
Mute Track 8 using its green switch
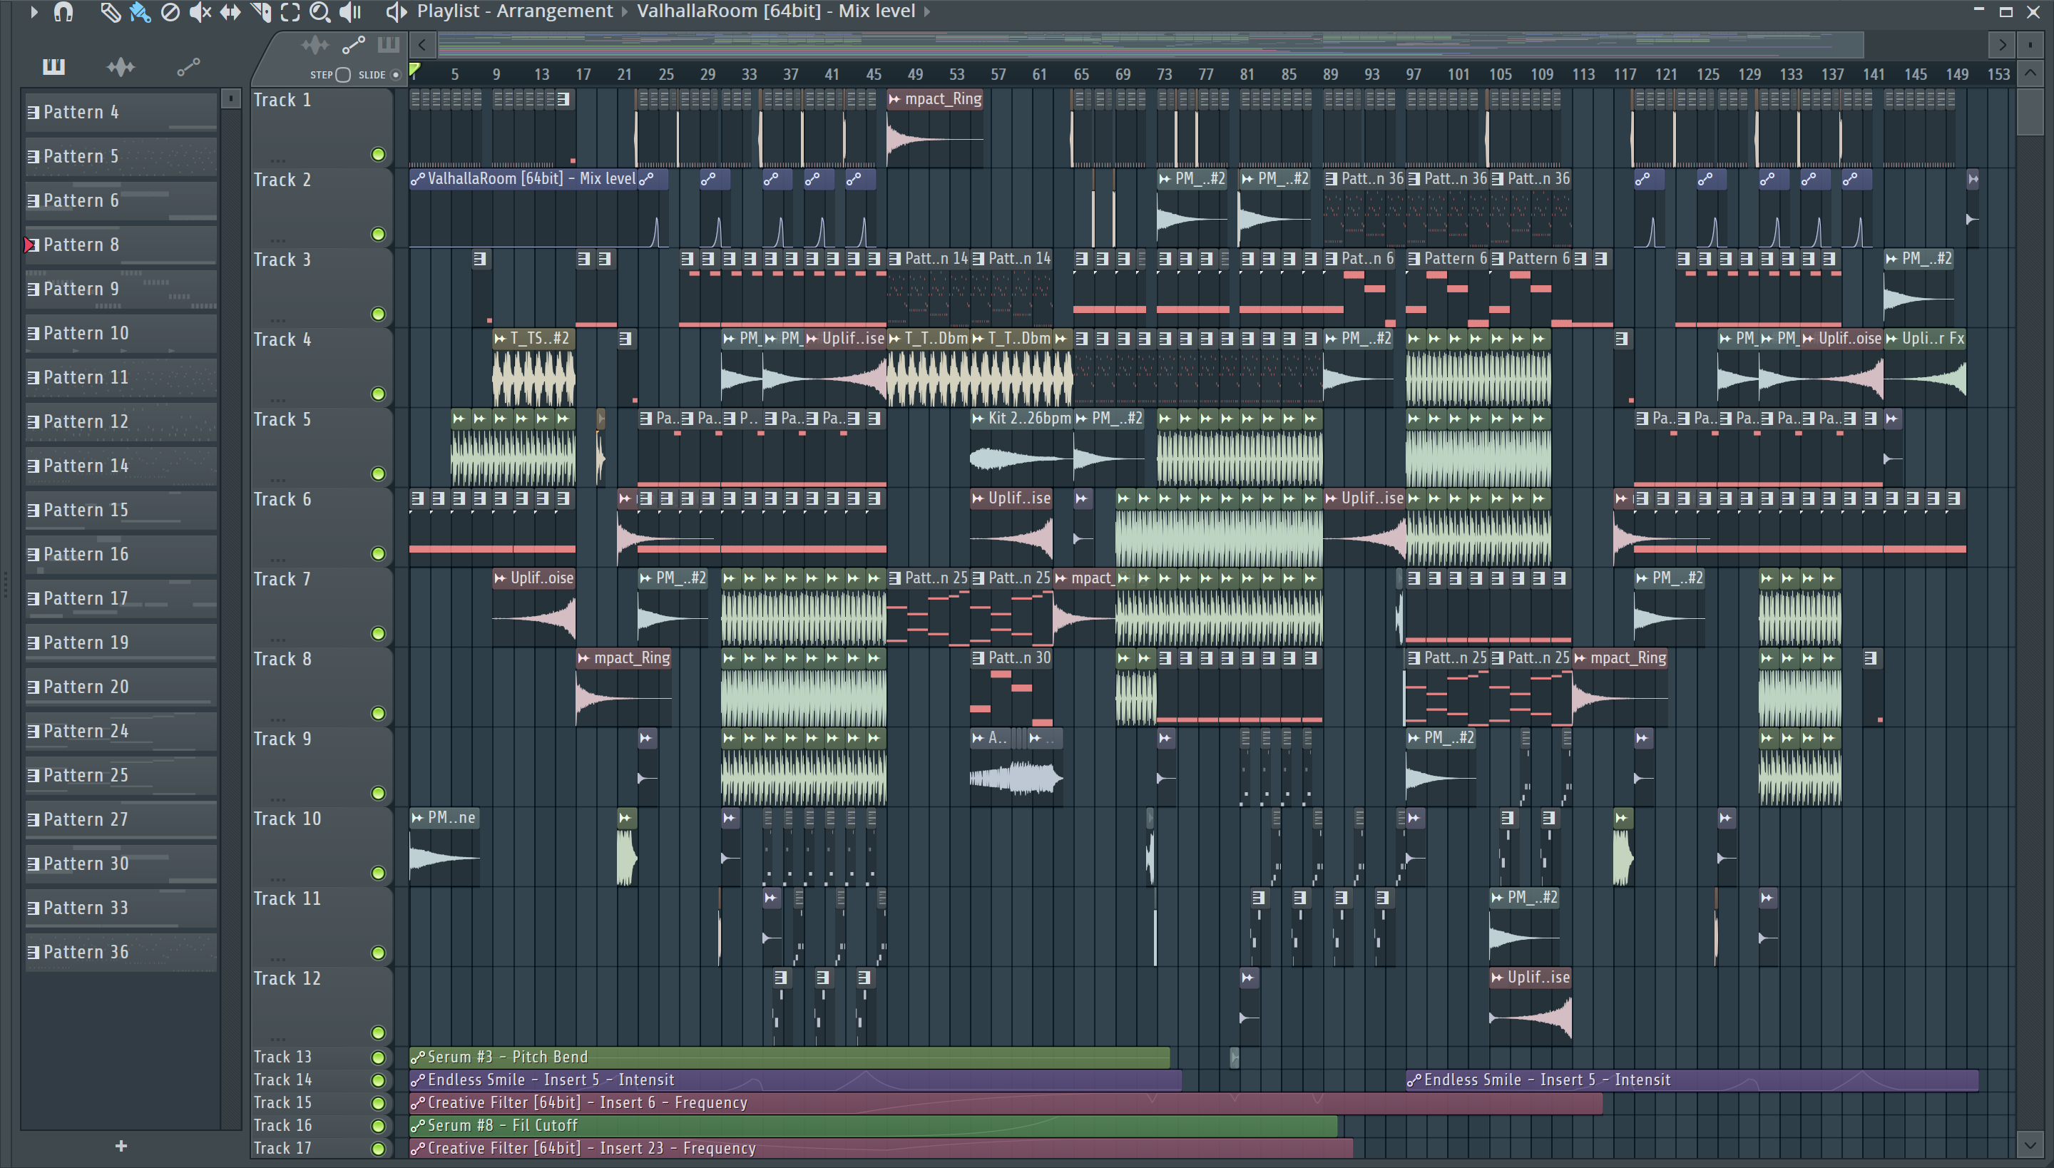coord(378,713)
